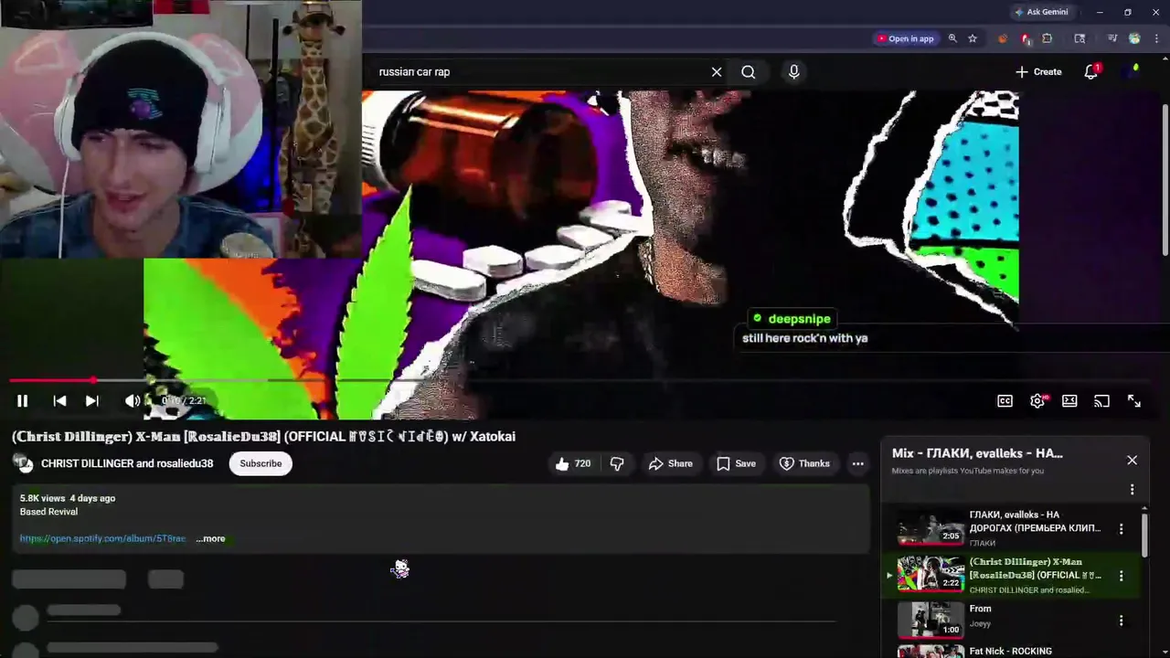The height and width of the screenshot is (658, 1170).
Task: Open the Chrome profile avatar
Action: click(1134, 38)
